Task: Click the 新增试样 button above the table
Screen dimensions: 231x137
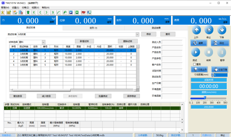Action: (84, 41)
